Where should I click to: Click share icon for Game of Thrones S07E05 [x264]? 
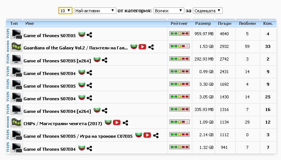(x=104, y=59)
